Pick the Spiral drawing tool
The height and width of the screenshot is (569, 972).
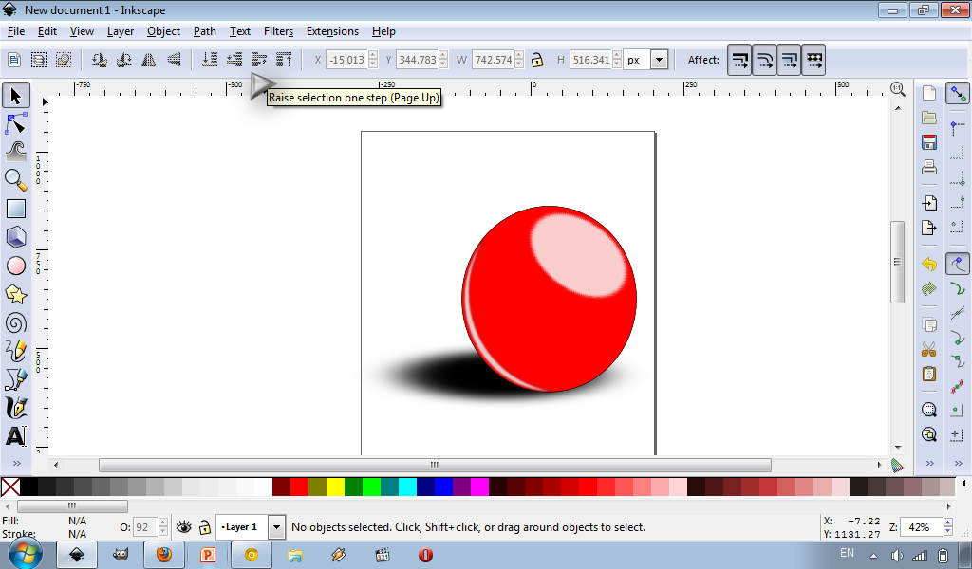(16, 322)
